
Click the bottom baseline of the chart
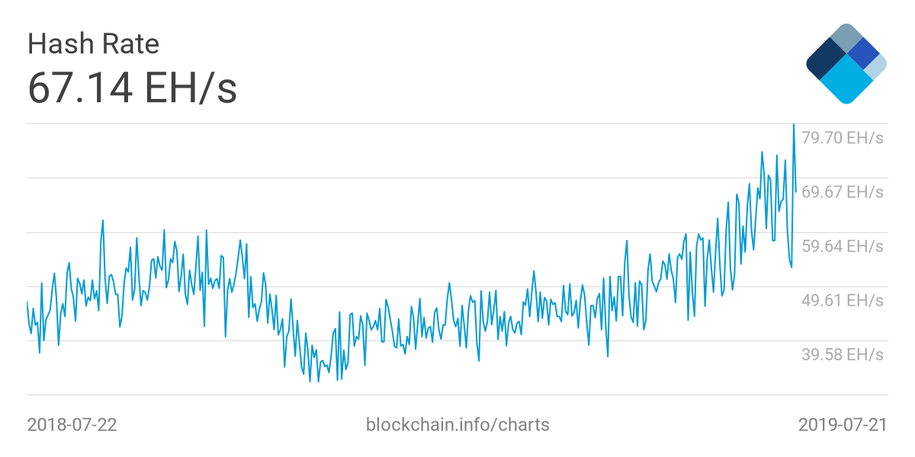(x=457, y=395)
